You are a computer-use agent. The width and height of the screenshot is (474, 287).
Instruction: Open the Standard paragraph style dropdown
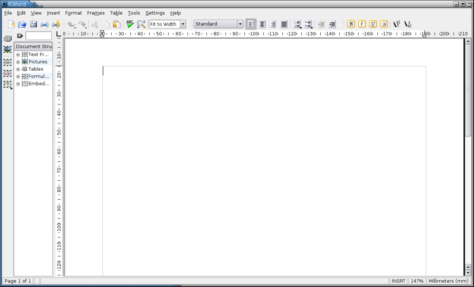click(x=240, y=24)
